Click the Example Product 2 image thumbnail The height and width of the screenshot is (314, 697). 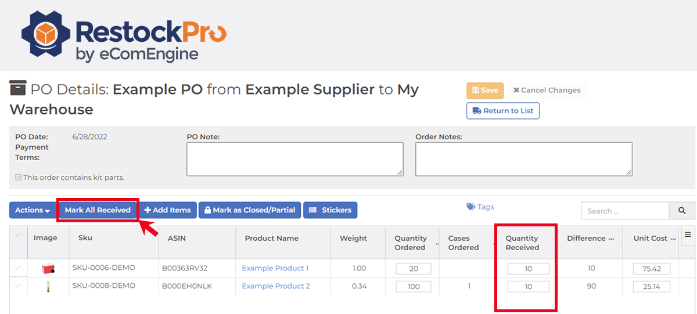(x=48, y=286)
